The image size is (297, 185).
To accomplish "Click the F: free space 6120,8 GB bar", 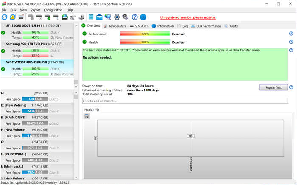I will pos(35,136).
